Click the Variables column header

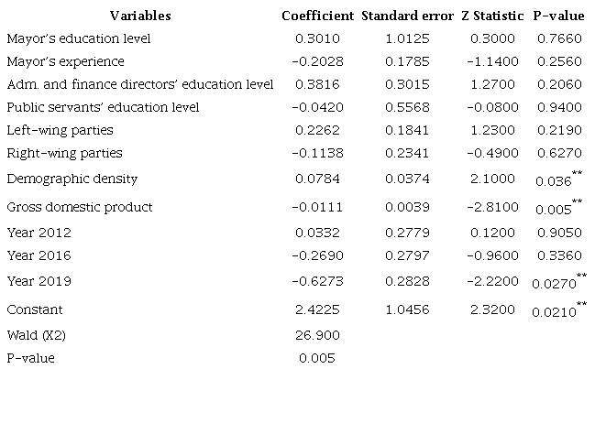pyautogui.click(x=140, y=16)
